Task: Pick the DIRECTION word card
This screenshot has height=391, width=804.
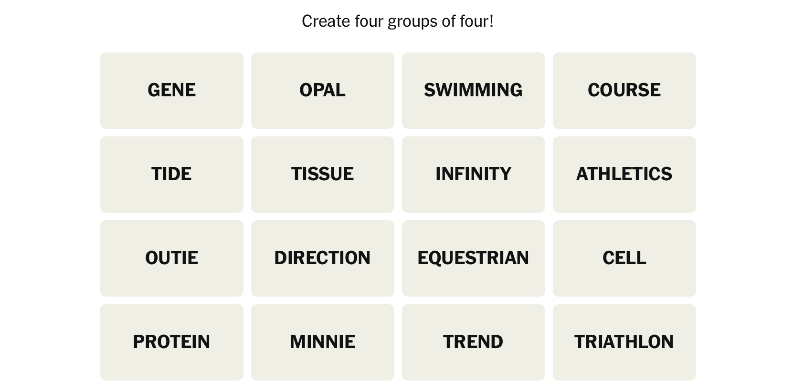Action: tap(322, 258)
